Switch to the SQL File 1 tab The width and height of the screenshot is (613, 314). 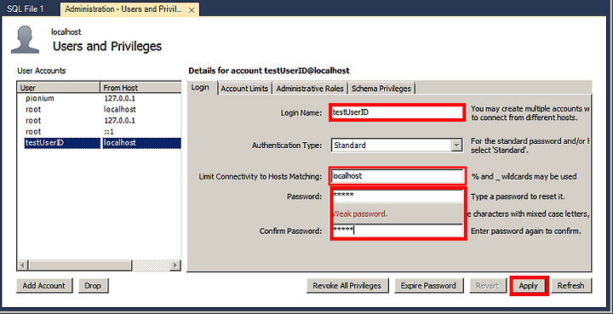pyautogui.click(x=25, y=9)
